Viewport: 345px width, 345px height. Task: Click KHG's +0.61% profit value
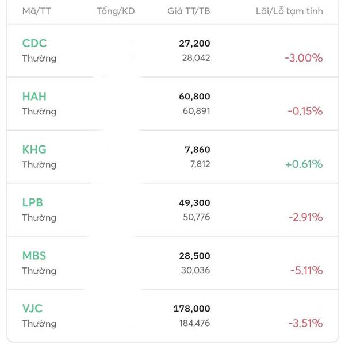coord(304,164)
